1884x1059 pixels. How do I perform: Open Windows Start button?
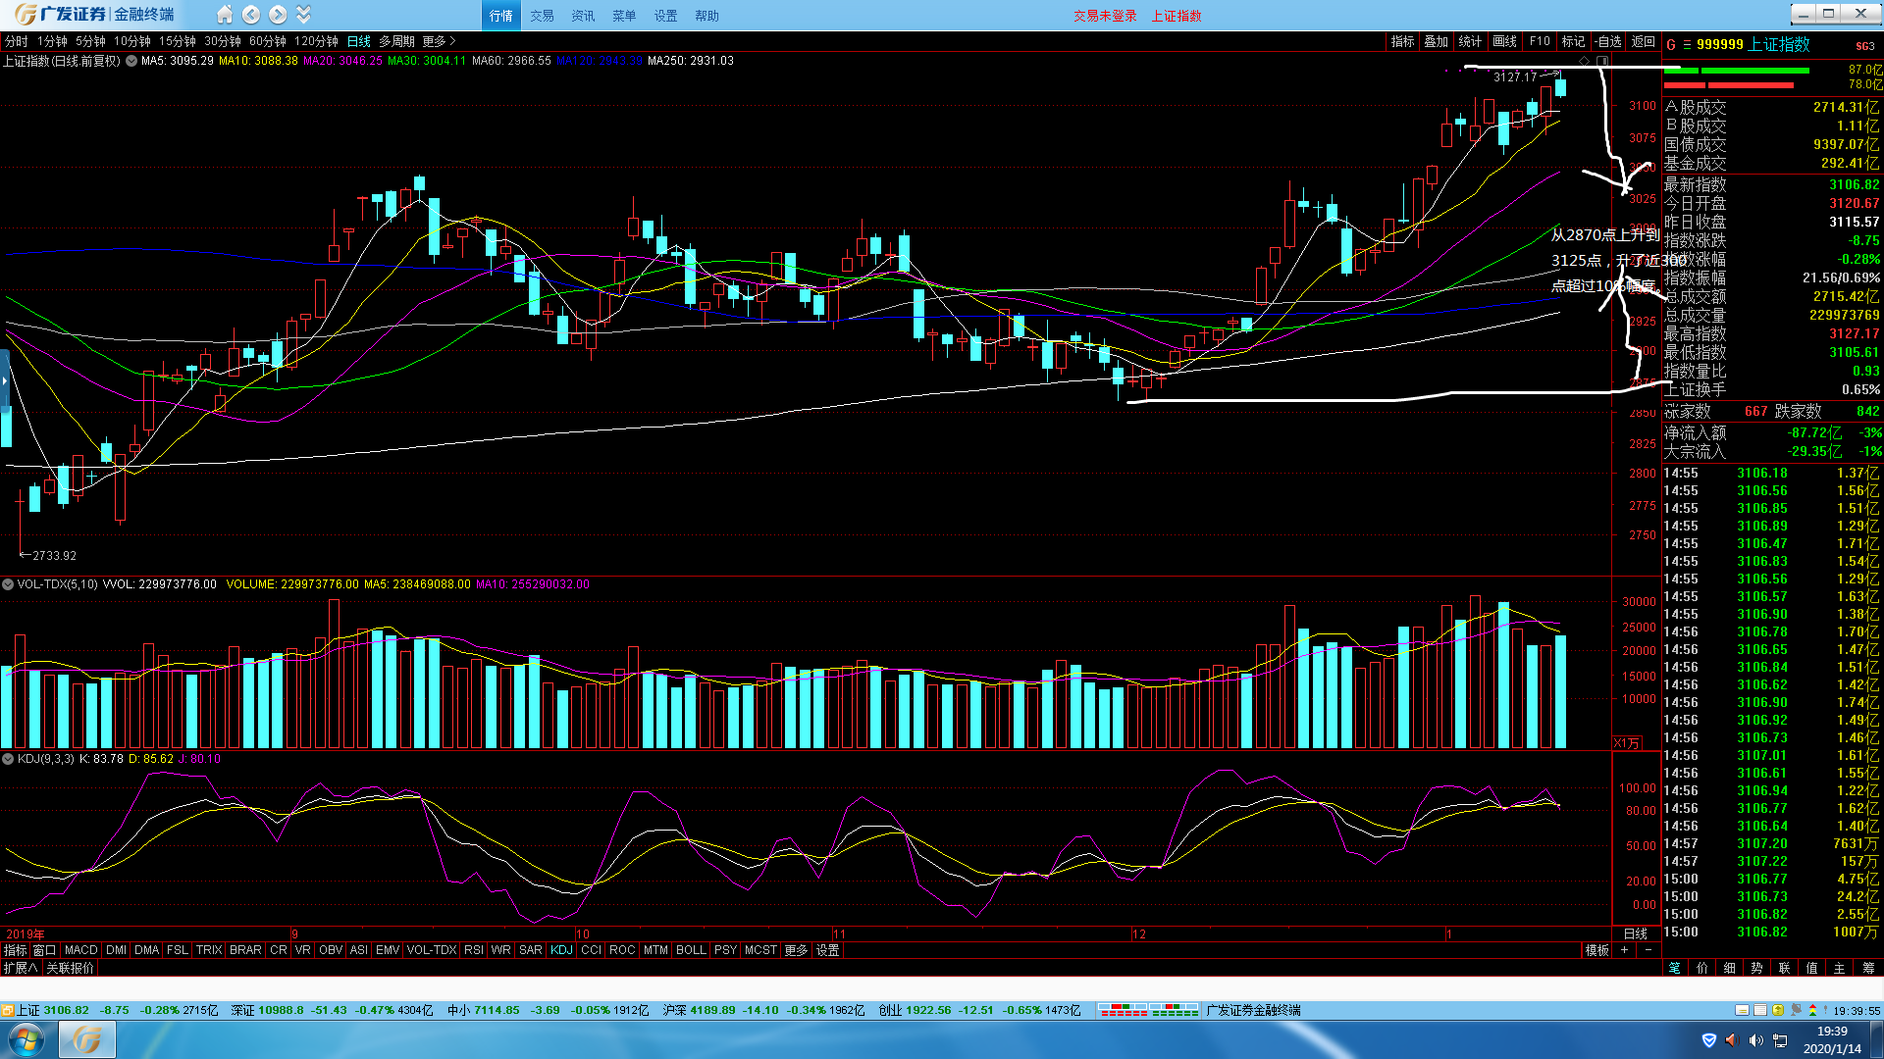tap(26, 1039)
